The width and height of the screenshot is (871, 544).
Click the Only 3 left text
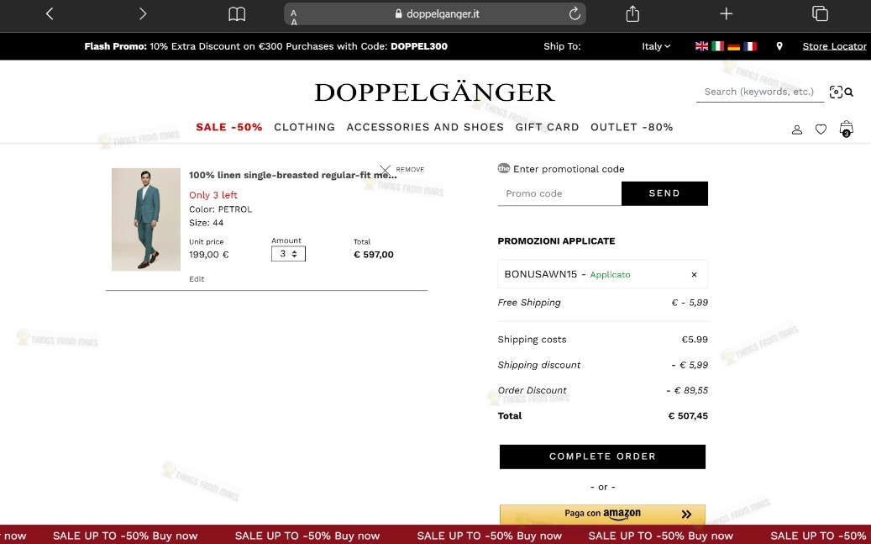click(x=213, y=195)
